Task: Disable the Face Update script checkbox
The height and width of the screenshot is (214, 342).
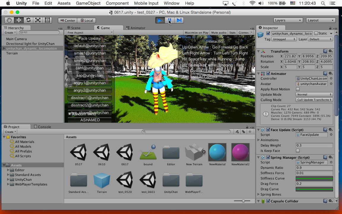Action: click(x=268, y=130)
